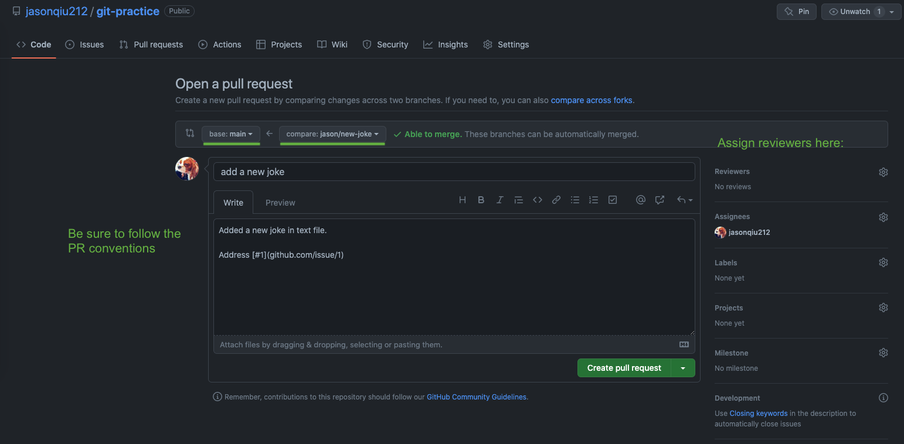Click the pull request title field
Image resolution: width=904 pixels, height=444 pixels.
[x=454, y=172]
